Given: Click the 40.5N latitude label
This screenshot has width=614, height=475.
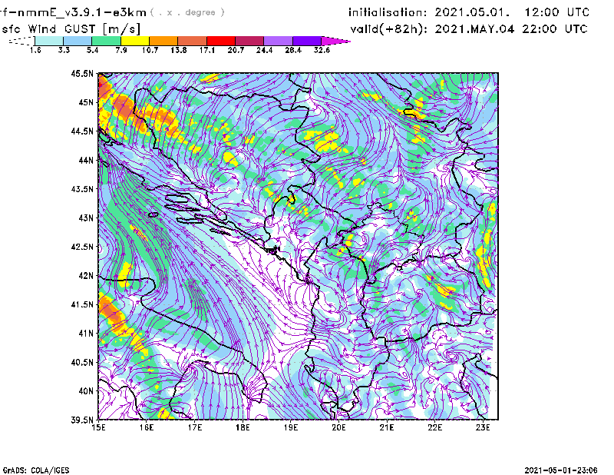Looking at the screenshot, I should coord(82,362).
